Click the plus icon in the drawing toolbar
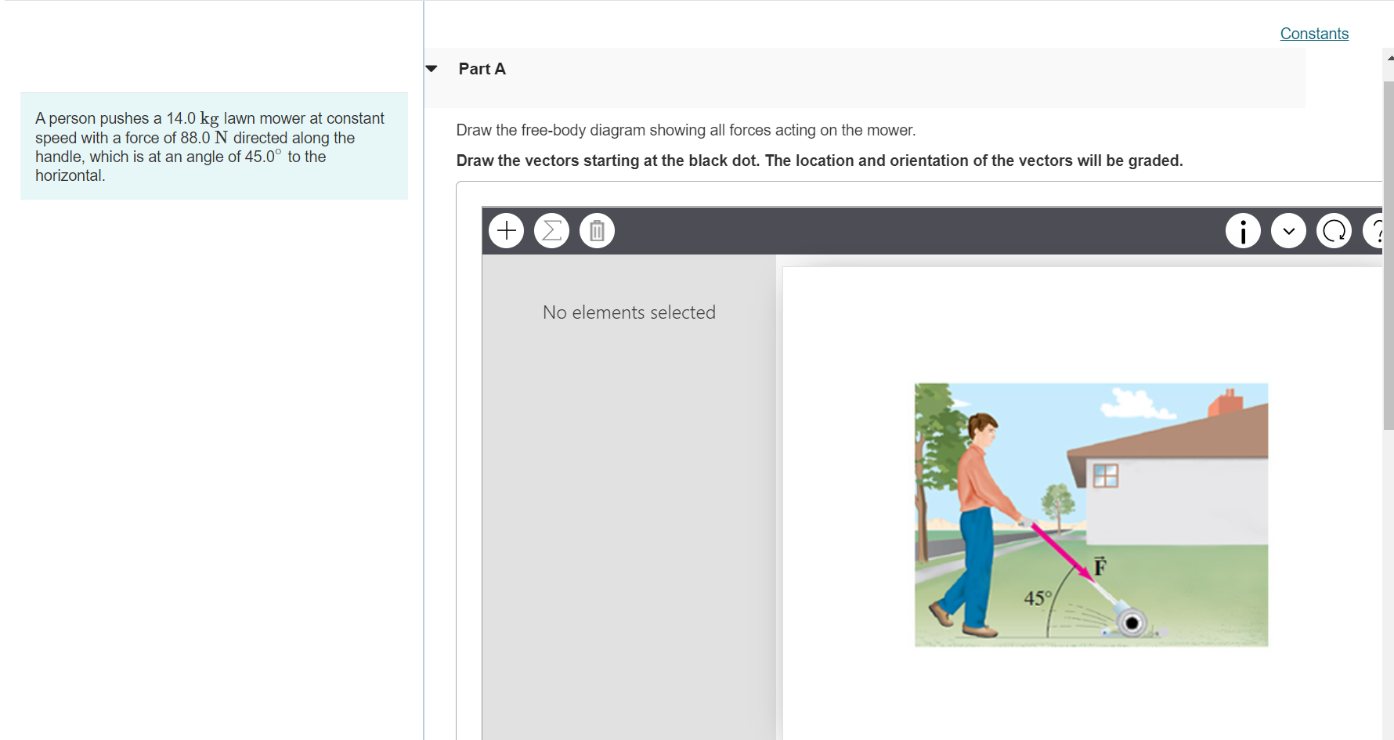The image size is (1394, 740). [x=506, y=230]
